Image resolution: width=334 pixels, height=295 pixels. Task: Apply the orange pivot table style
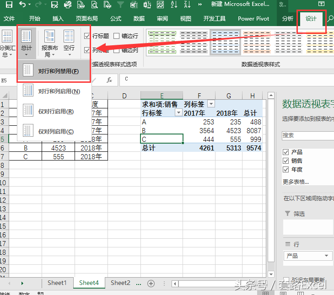tap(257, 42)
